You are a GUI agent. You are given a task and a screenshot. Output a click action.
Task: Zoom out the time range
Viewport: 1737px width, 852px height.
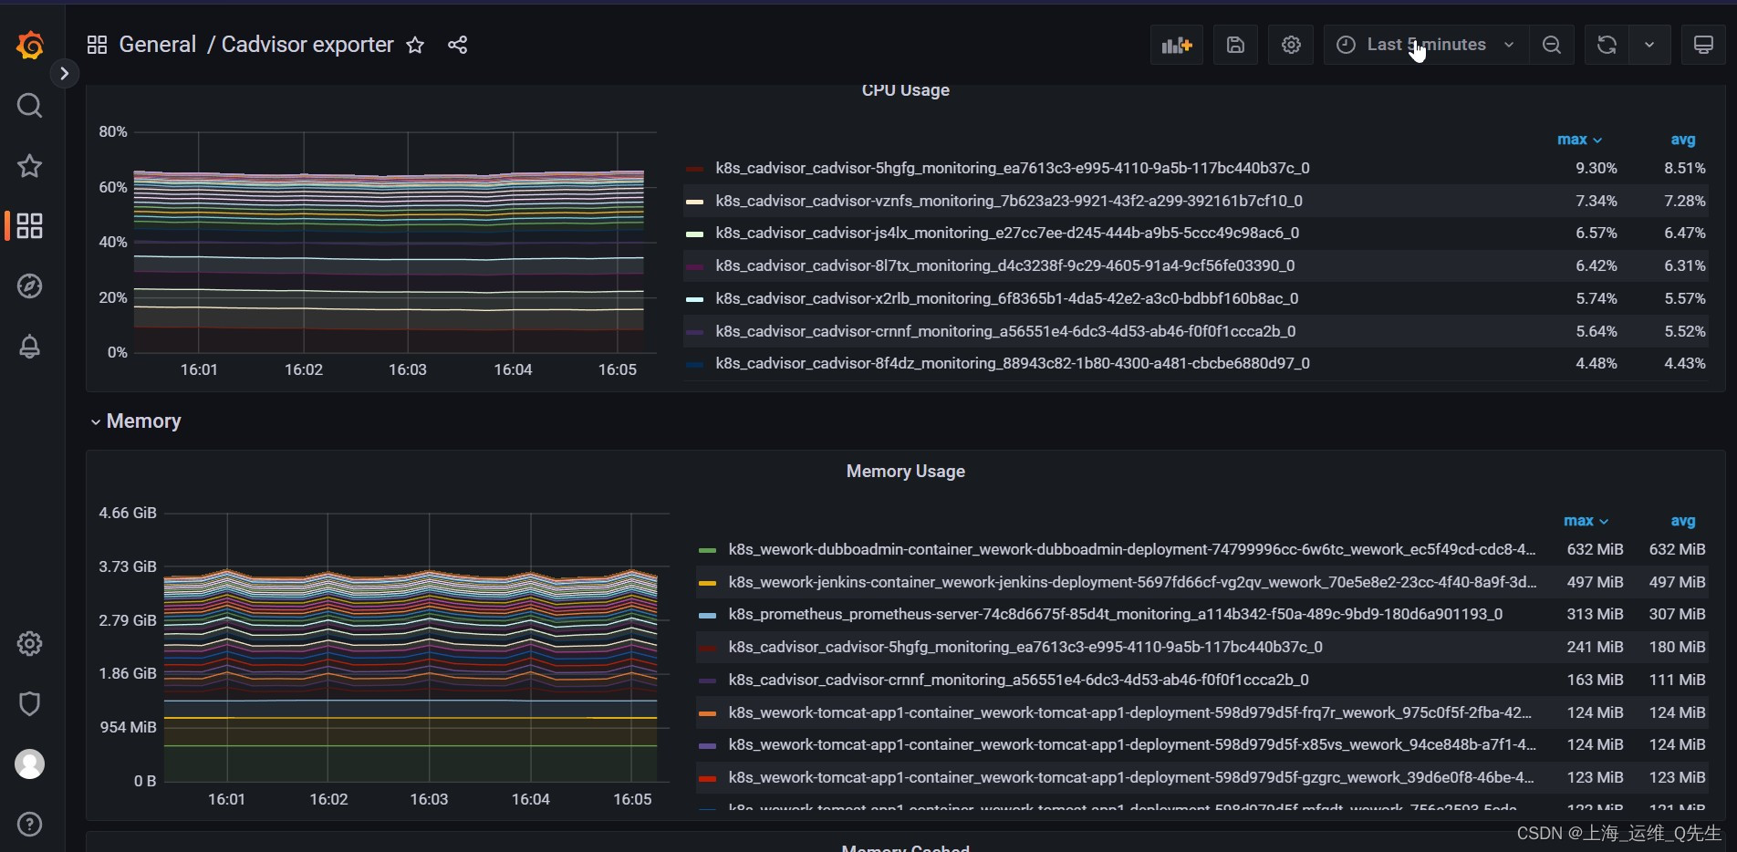click(x=1552, y=45)
